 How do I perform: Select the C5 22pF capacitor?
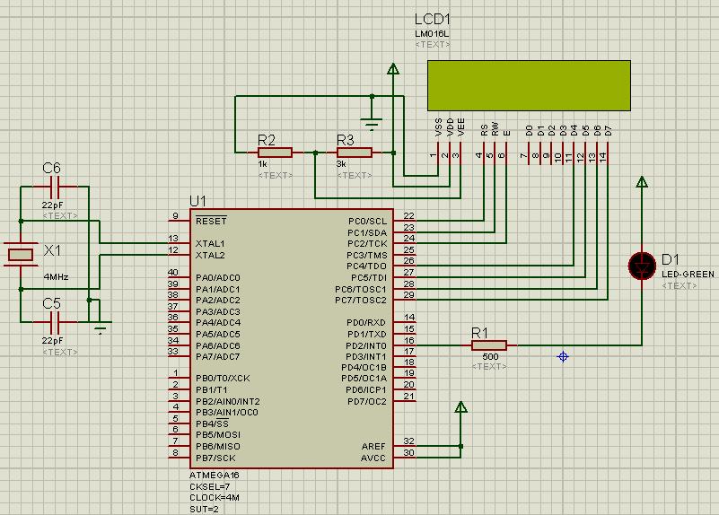[x=54, y=321]
